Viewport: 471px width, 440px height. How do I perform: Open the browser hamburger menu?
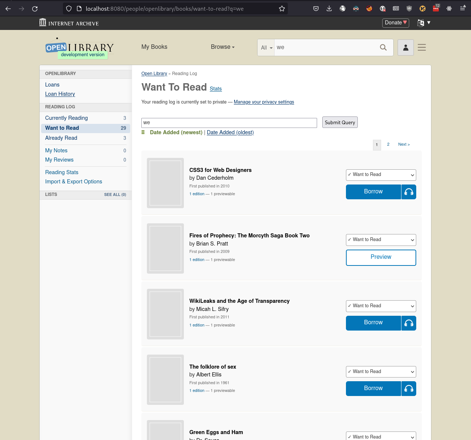click(x=462, y=9)
